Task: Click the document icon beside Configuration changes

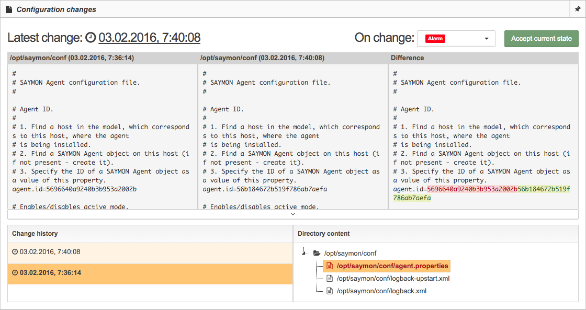Action: click(8, 9)
